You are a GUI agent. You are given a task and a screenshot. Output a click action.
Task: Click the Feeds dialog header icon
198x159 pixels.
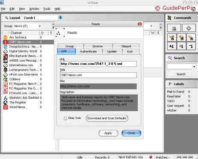(60, 33)
